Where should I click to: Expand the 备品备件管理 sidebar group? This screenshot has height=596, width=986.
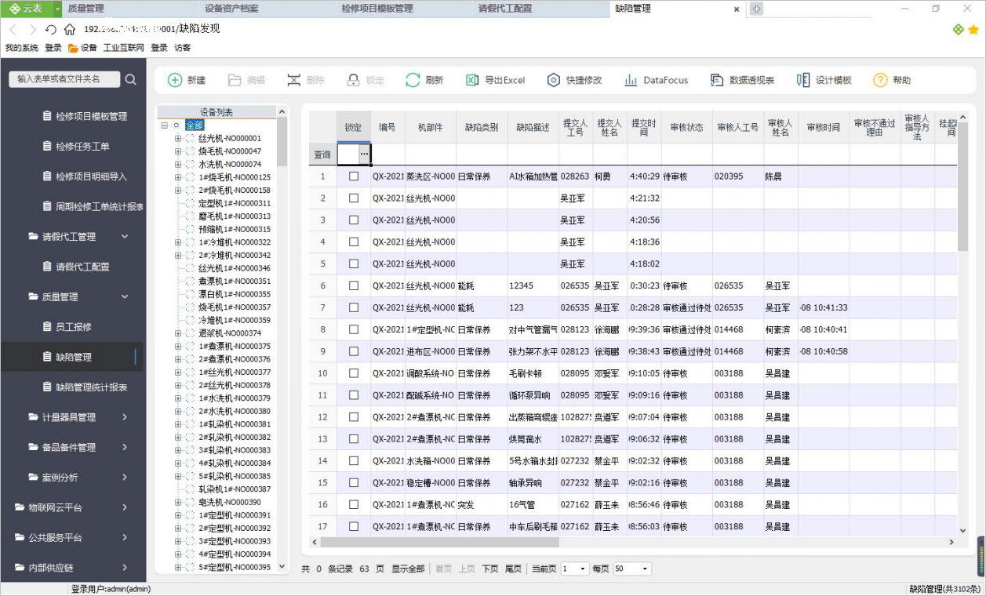pyautogui.click(x=125, y=447)
